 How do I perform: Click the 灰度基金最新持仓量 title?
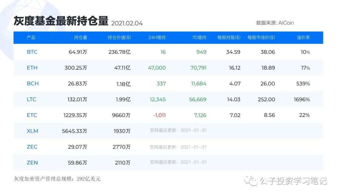[60, 21]
